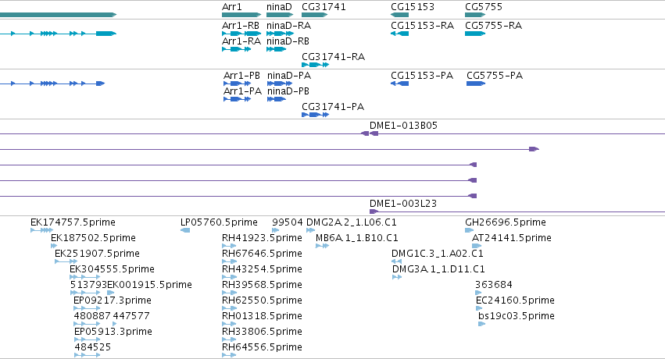
Task: Open EST RH33806.5prime
Action: point(262,332)
